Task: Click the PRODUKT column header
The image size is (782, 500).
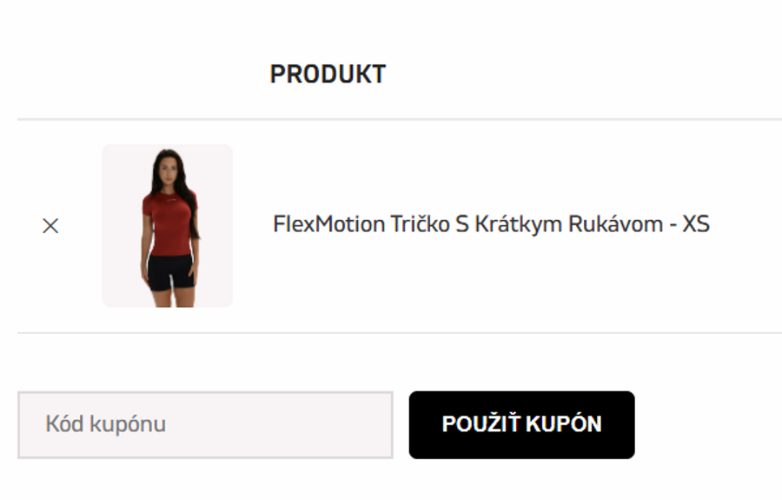Action: pos(328,75)
